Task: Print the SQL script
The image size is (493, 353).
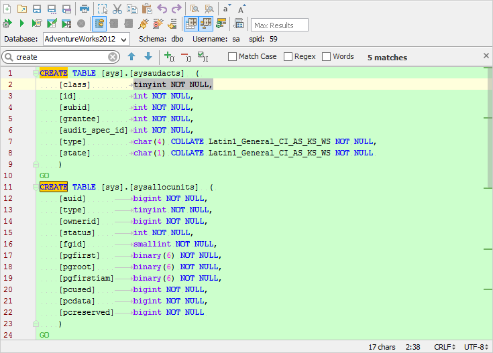Action: pyautogui.click(x=85, y=9)
